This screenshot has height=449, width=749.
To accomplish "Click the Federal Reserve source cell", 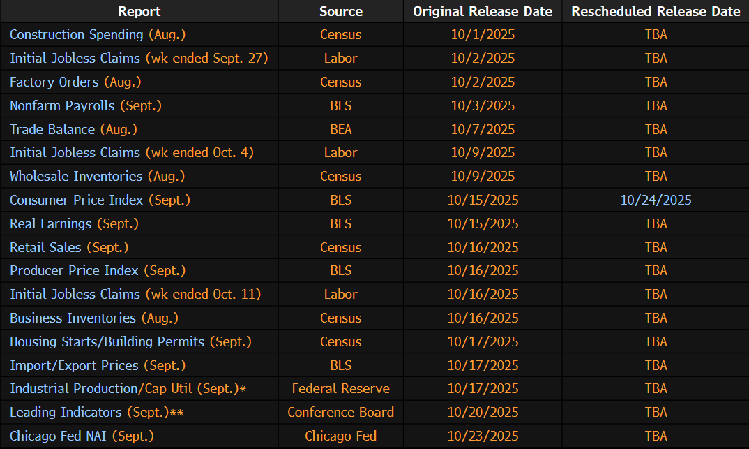I will click(x=340, y=389).
